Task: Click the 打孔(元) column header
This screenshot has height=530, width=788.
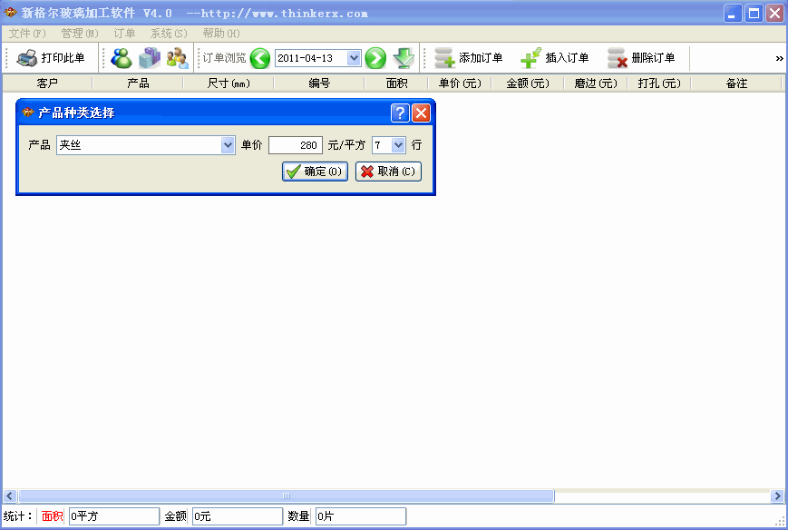Action: coord(659,83)
